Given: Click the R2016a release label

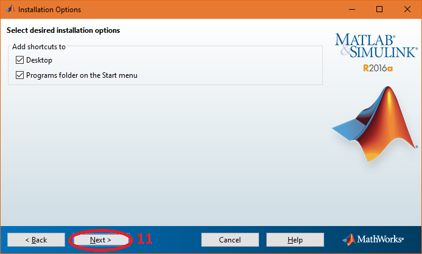Looking at the screenshot, I should (378, 68).
